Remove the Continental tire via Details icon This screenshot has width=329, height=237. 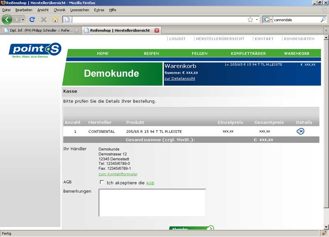pyautogui.click(x=300, y=131)
